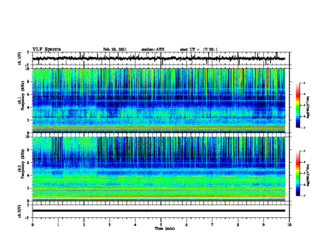
Task: Click time axis tick label "9"
Action: pyautogui.click(x=263, y=225)
